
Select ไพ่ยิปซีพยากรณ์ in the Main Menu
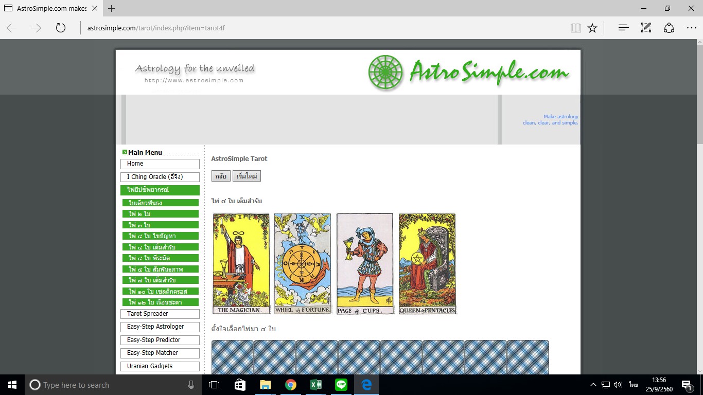pos(160,190)
